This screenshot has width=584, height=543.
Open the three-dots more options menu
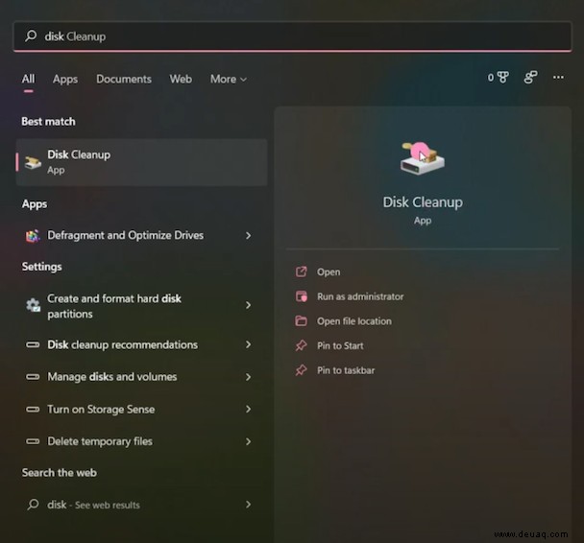pos(558,78)
